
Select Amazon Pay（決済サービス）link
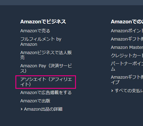coord(46,68)
